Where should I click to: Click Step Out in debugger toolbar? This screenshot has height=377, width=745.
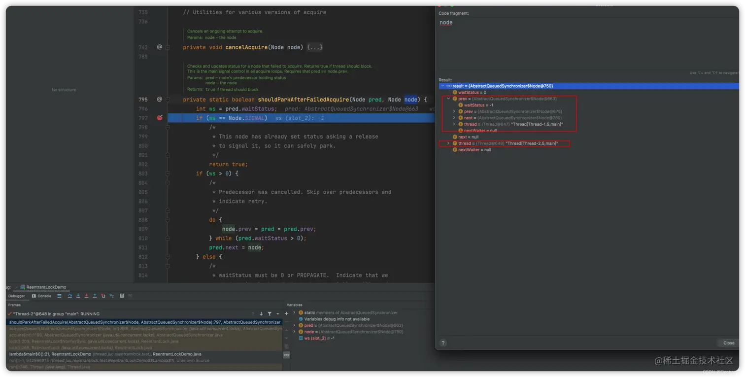click(95, 296)
